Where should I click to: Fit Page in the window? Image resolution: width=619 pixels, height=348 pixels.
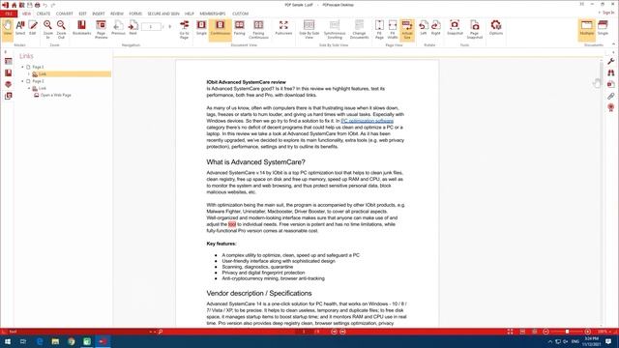(379, 29)
